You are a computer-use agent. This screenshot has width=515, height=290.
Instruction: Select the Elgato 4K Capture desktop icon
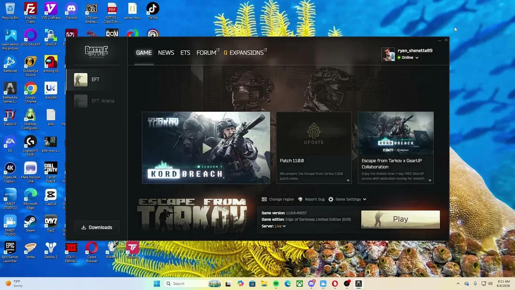click(x=10, y=173)
